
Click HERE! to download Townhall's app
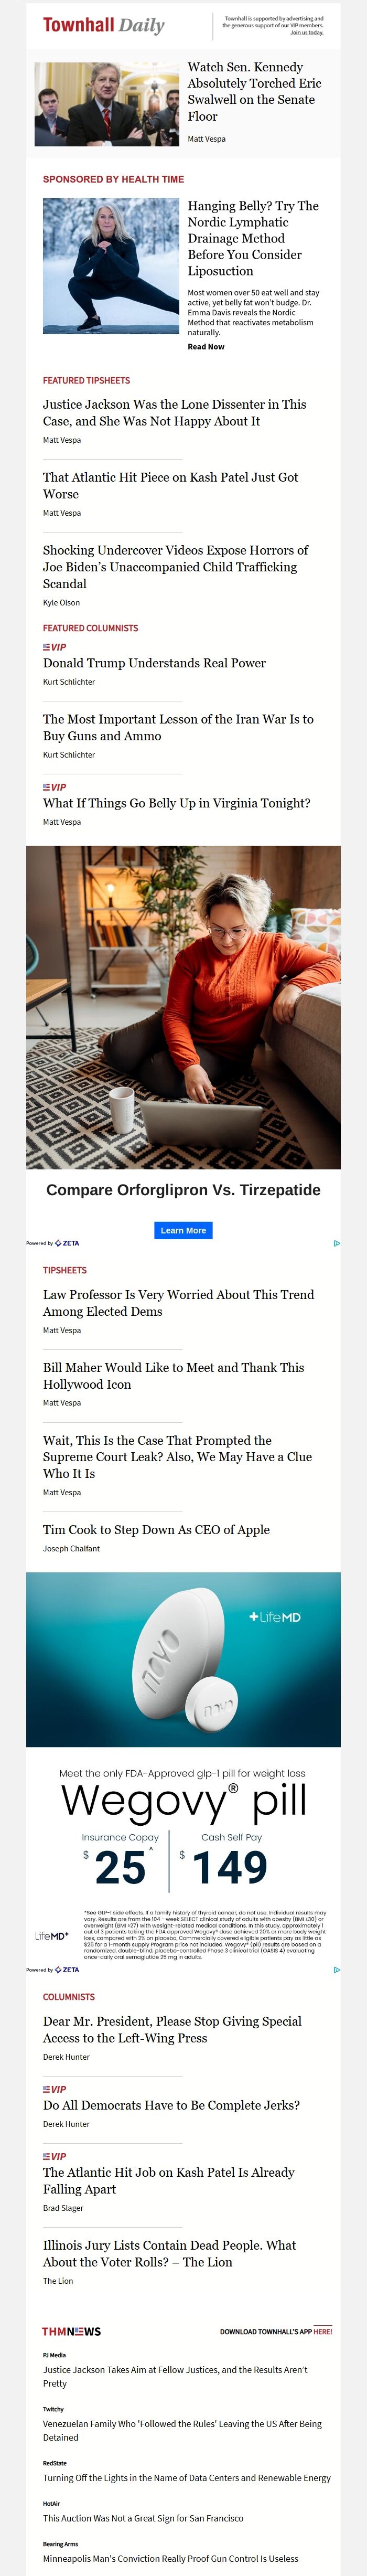322,2331
